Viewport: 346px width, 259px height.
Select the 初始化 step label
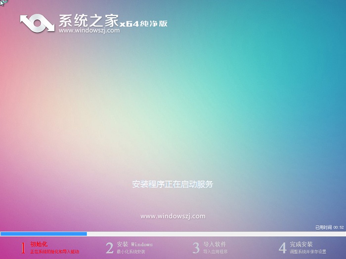pyautogui.click(x=39, y=244)
